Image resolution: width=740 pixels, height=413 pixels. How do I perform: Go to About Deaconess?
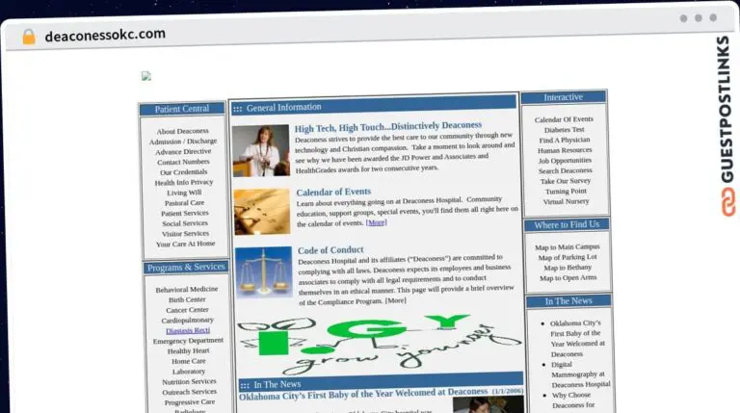[183, 131]
